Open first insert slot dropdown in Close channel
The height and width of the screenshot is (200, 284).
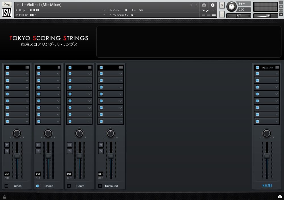click(x=27, y=74)
